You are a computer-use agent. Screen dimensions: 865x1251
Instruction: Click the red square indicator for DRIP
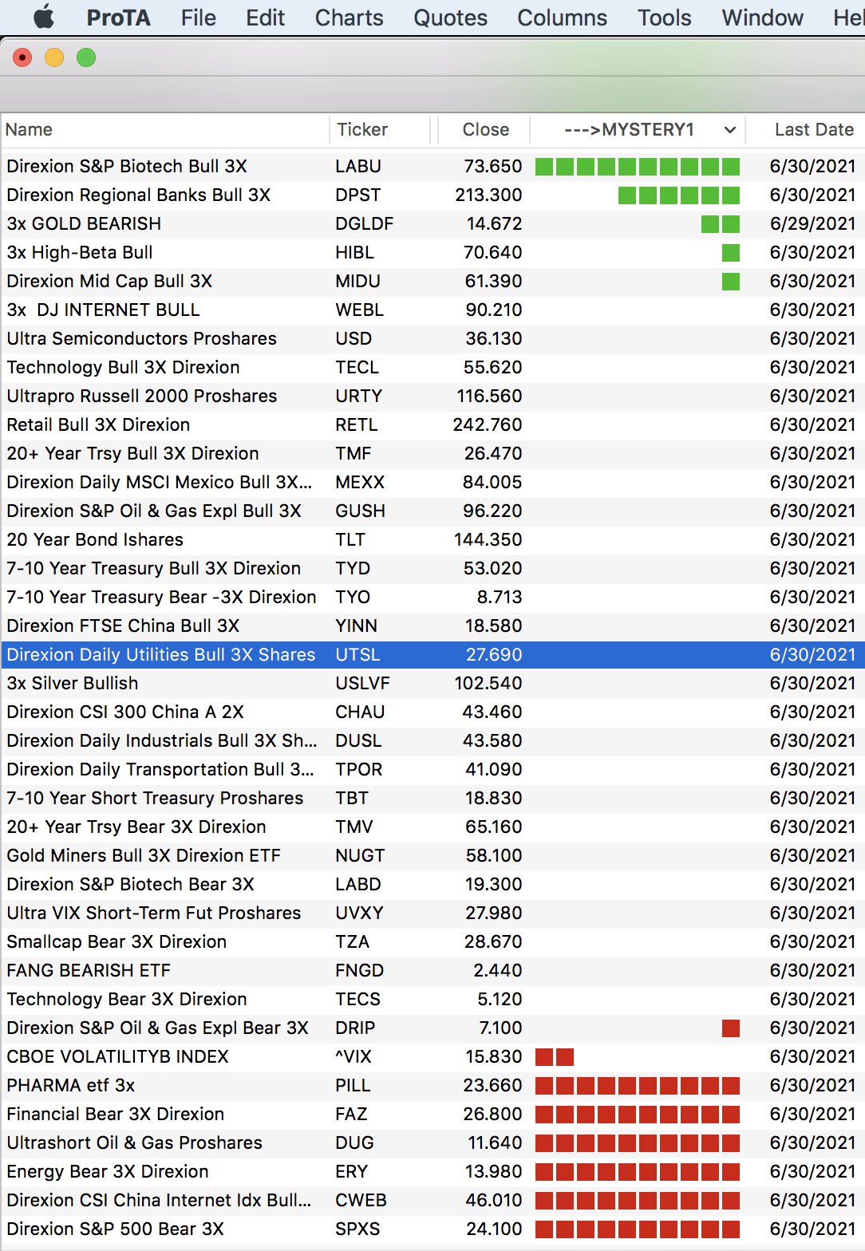click(x=731, y=1028)
